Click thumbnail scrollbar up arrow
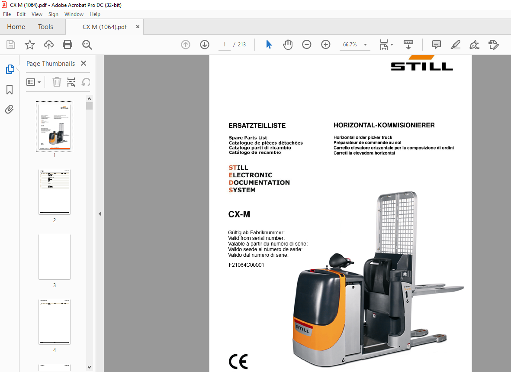 [x=89, y=99]
